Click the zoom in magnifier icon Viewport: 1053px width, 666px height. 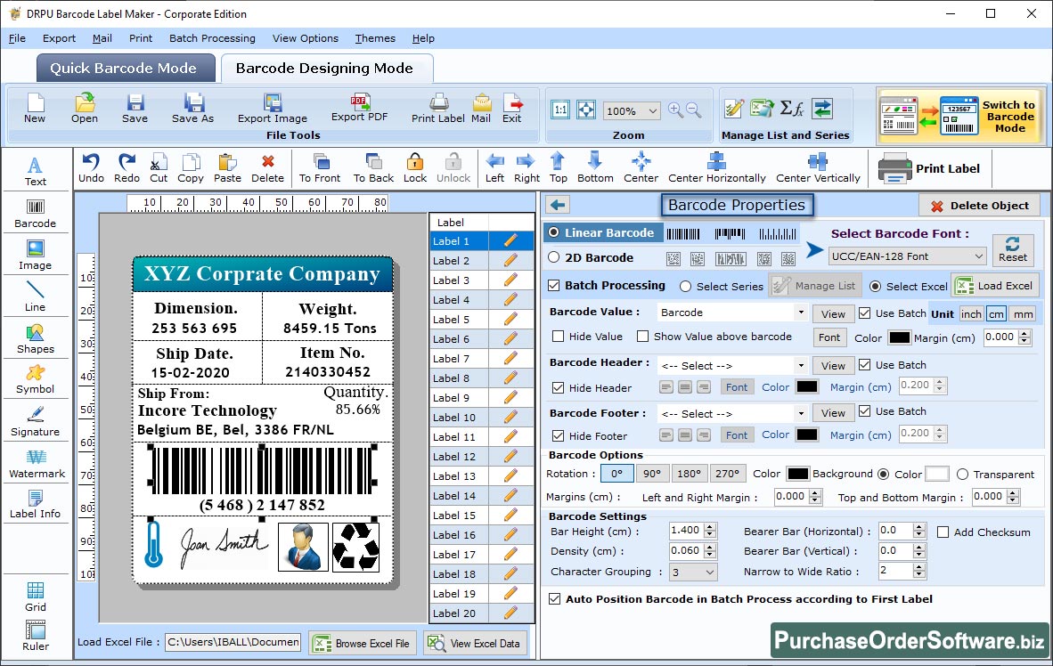[x=675, y=110]
